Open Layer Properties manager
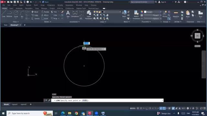This screenshot has height=116, width=207. click(89, 15)
